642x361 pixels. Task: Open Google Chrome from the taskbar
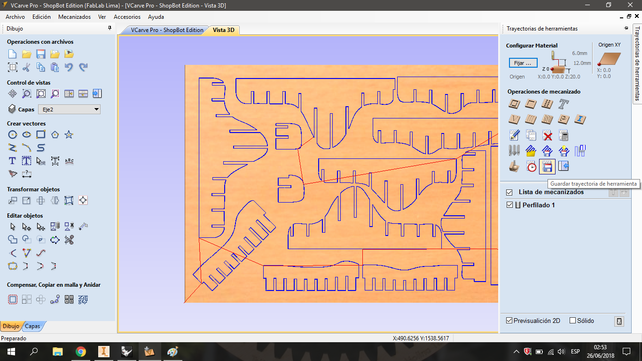[x=81, y=352]
